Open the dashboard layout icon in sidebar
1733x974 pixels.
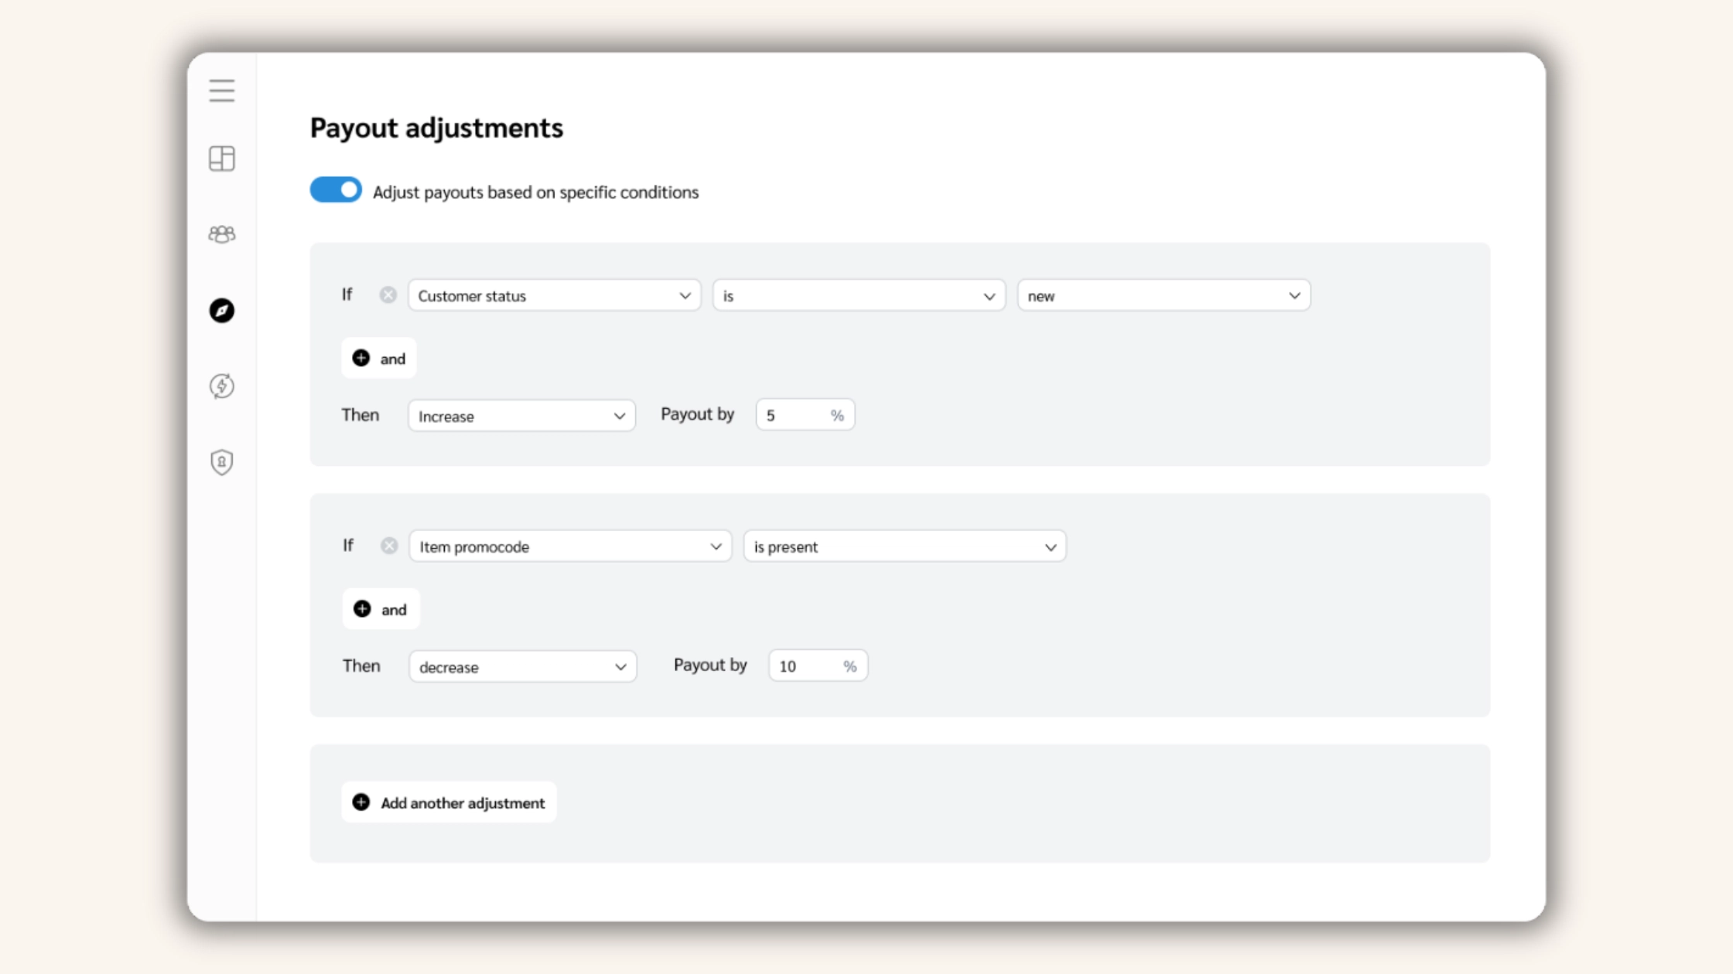(x=222, y=158)
